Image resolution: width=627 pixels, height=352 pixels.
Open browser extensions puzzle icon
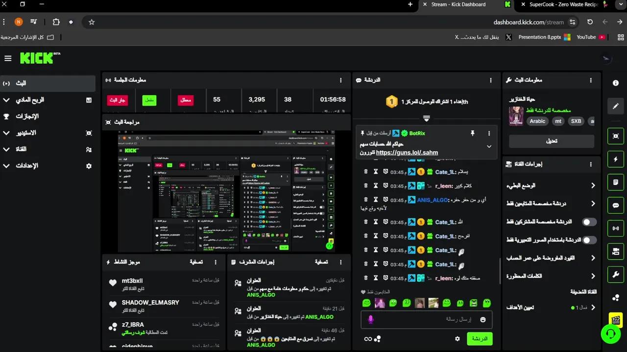(56, 22)
